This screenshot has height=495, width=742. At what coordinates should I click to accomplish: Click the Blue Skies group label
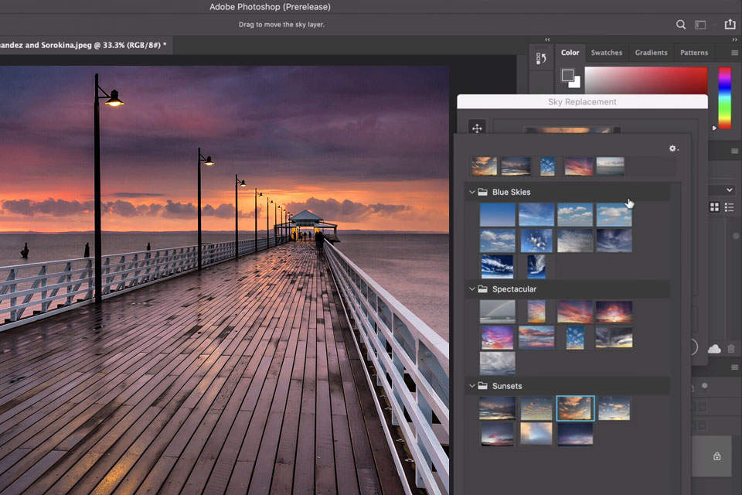click(x=511, y=192)
